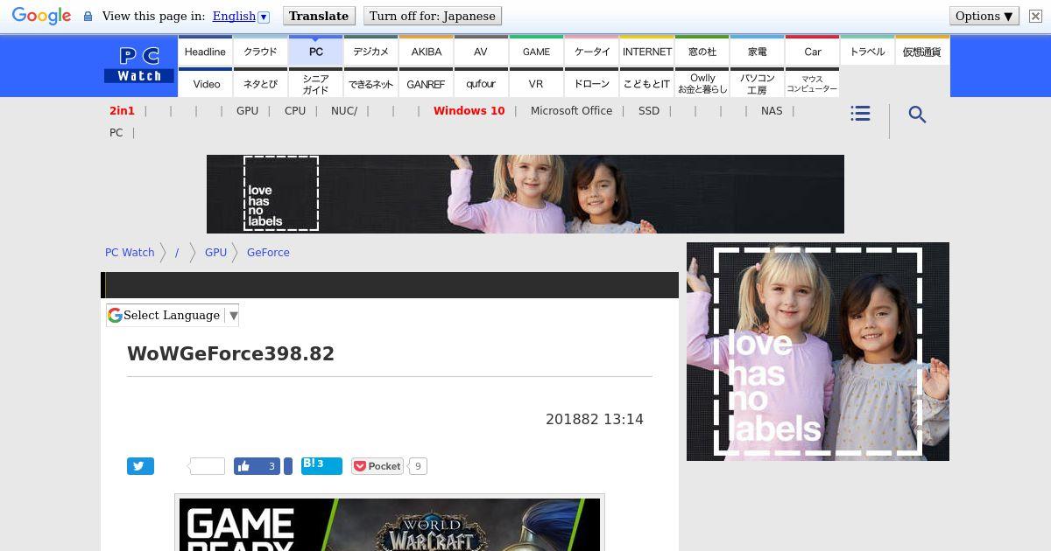Screen dimensions: 1051x551
Task: Click the GPU link in topic bar
Action: [x=247, y=111]
